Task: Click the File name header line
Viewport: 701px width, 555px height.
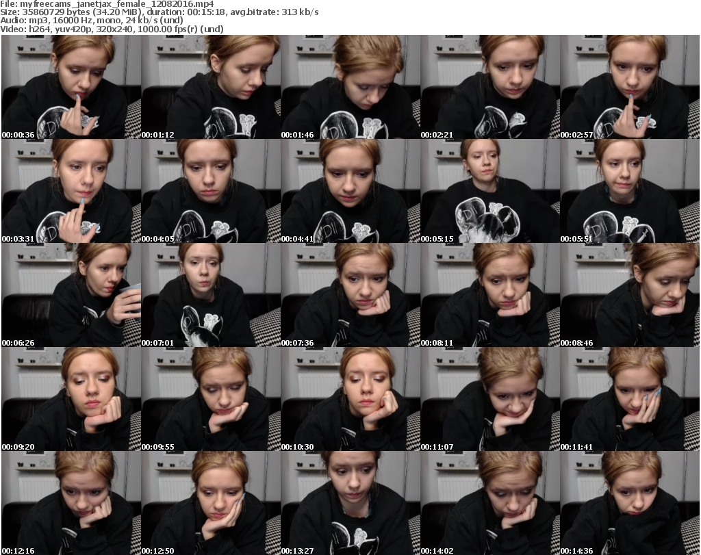Action: point(107,4)
